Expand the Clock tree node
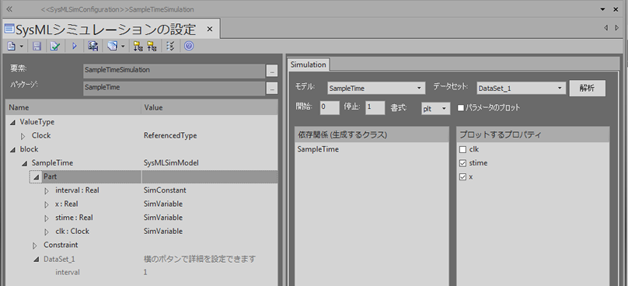 coord(23,136)
